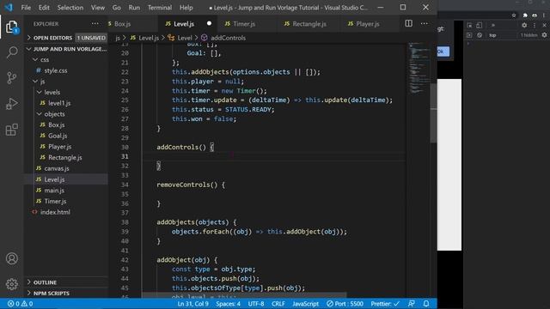
Task: Click the VS Code logo menu icon
Action: click(x=9, y=8)
